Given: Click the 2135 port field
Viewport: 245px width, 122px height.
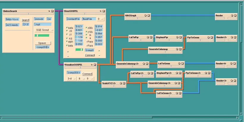Looking at the screenshot, I should (26, 24).
